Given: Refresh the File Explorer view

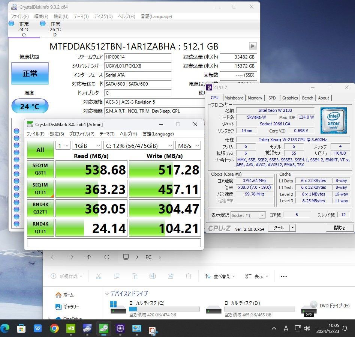Looking at the screenshot, I should coord(107,257).
